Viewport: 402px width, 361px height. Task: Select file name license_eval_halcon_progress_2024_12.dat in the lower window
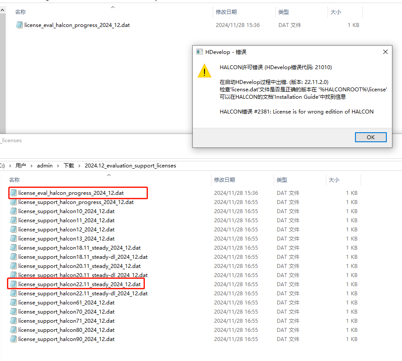(71, 193)
